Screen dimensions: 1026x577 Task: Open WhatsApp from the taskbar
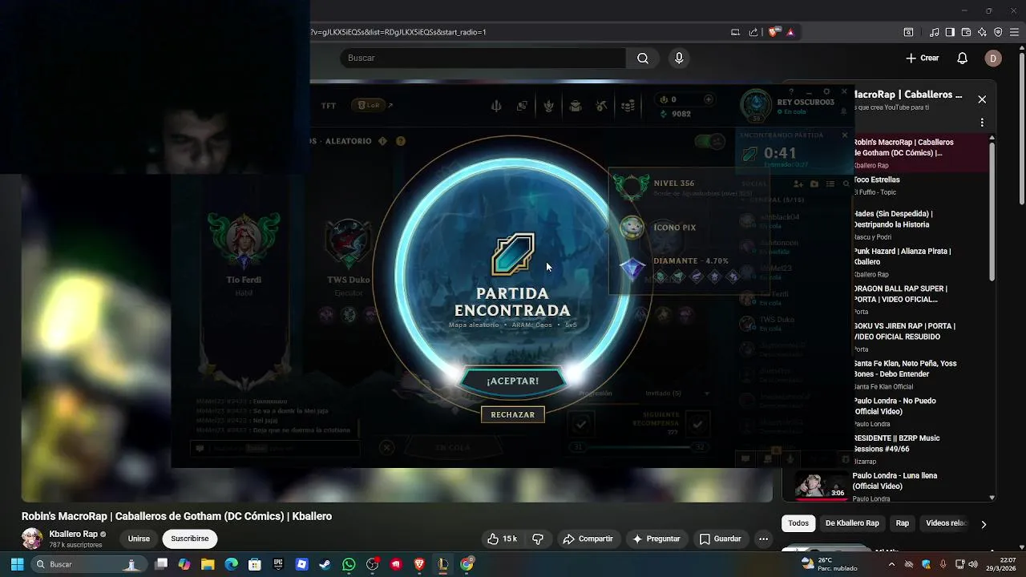tap(349, 564)
